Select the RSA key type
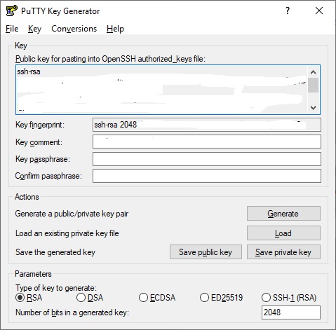This screenshot has height=330, width=336. tap(29, 298)
